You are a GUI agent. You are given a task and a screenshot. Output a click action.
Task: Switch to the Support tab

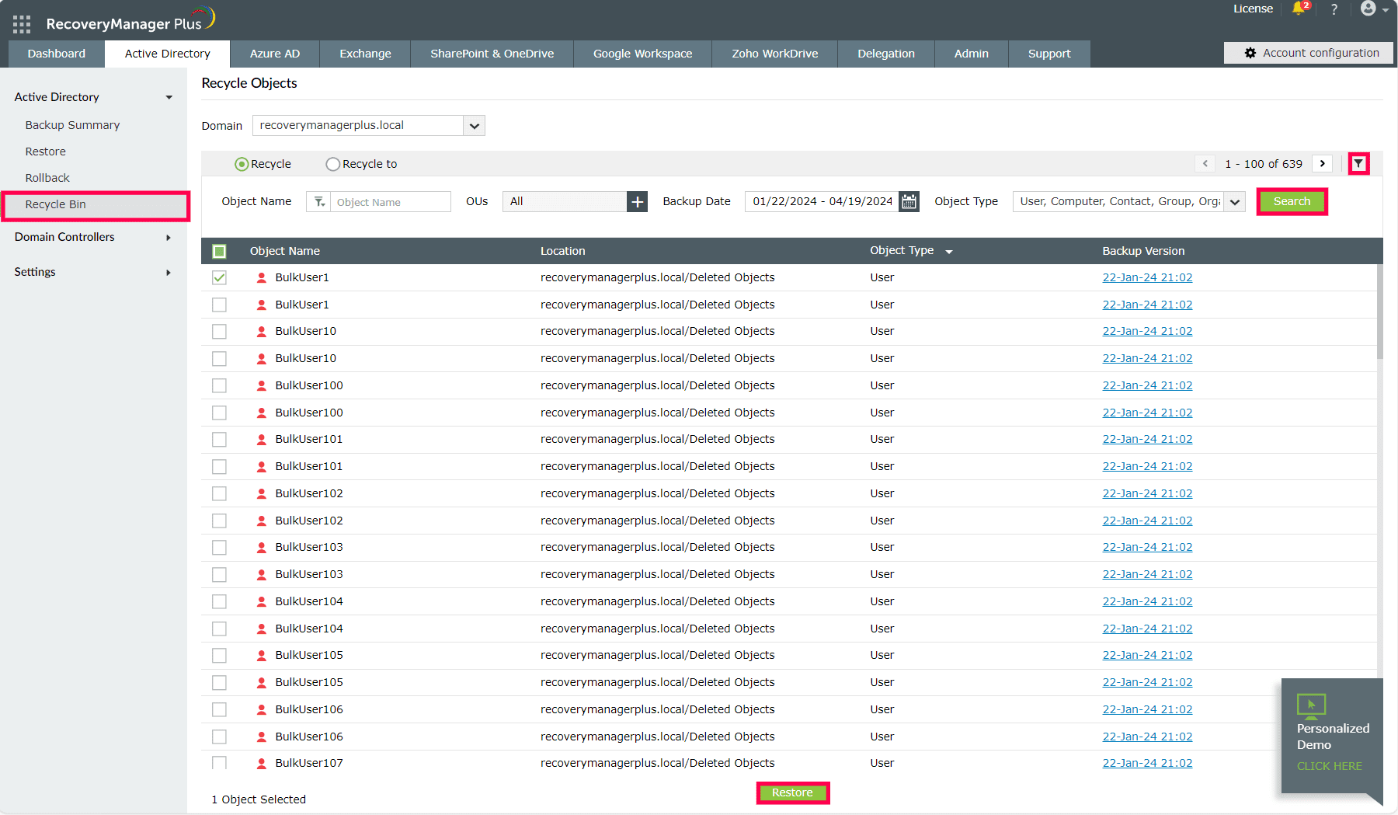tap(1049, 54)
